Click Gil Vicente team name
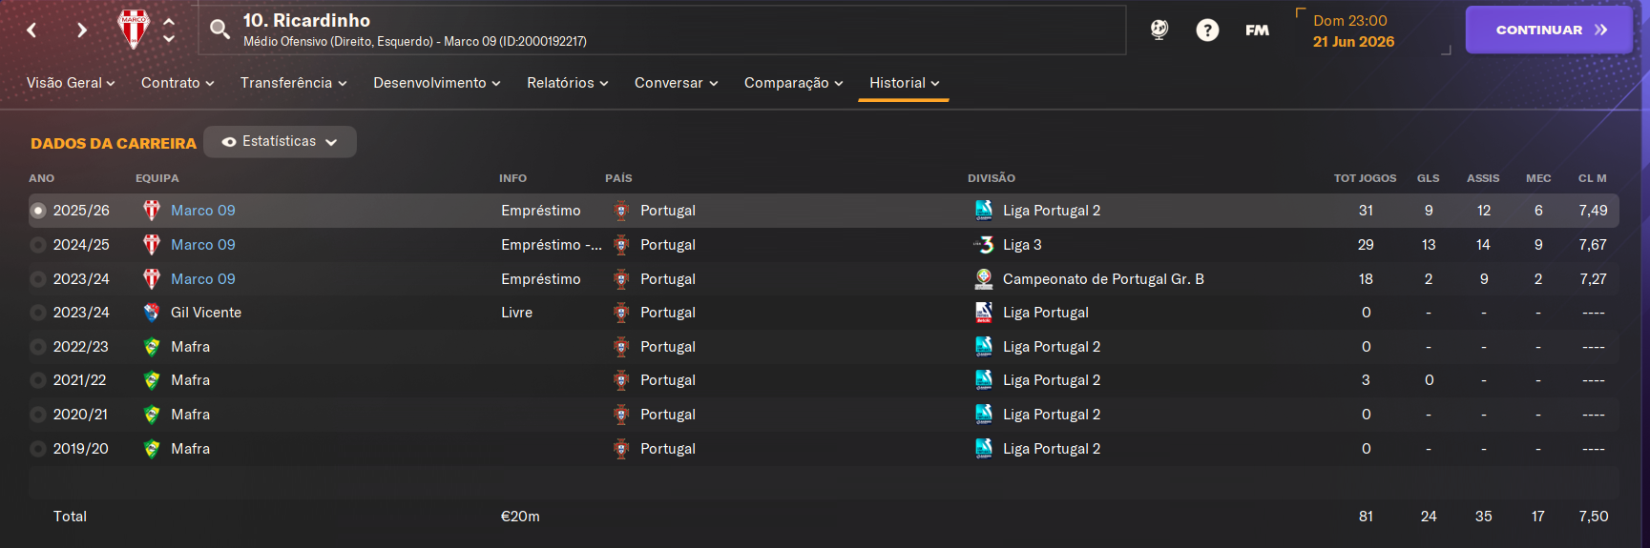 (x=206, y=313)
